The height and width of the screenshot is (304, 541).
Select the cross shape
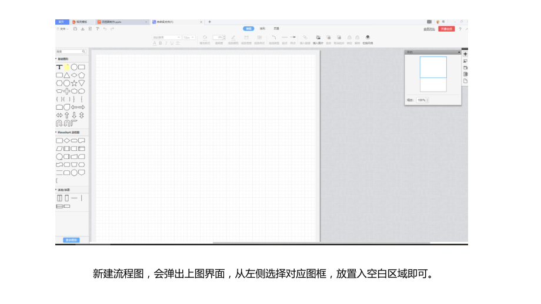(x=66, y=91)
